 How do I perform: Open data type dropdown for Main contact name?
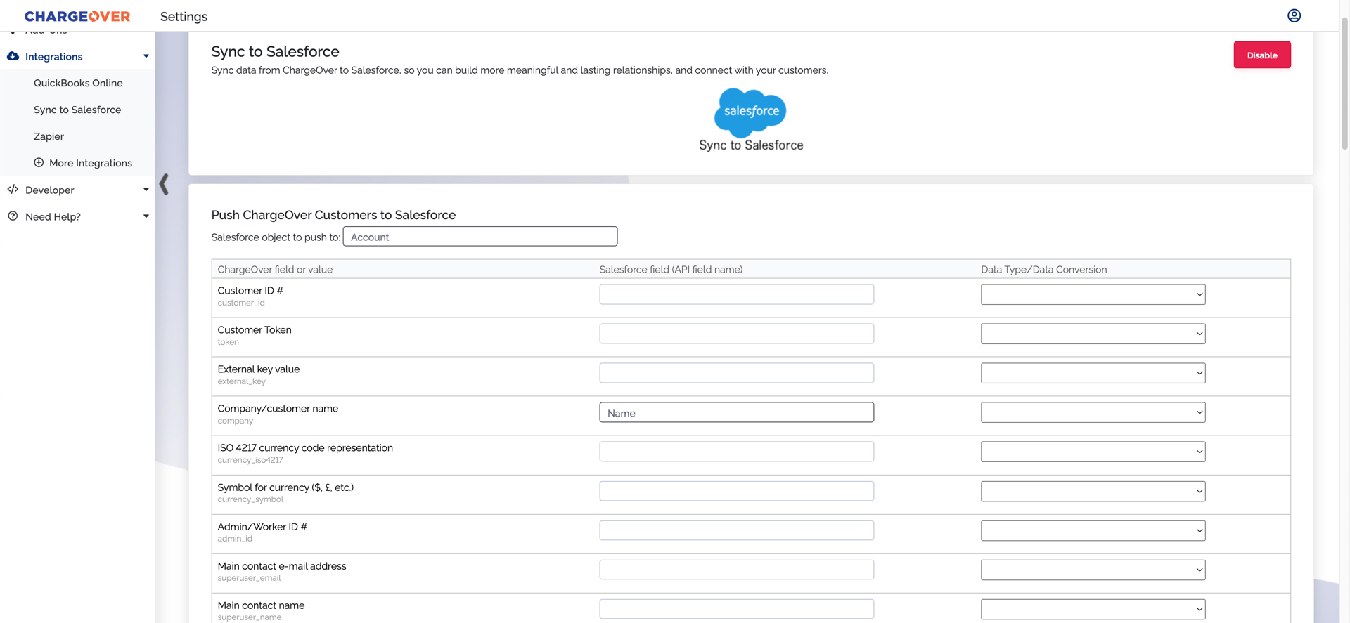tap(1093, 609)
